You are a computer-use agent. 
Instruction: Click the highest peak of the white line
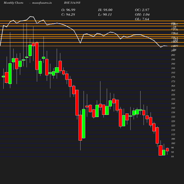[31, 16]
